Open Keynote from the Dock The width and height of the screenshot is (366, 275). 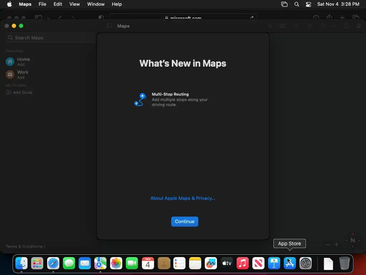pos(274,263)
